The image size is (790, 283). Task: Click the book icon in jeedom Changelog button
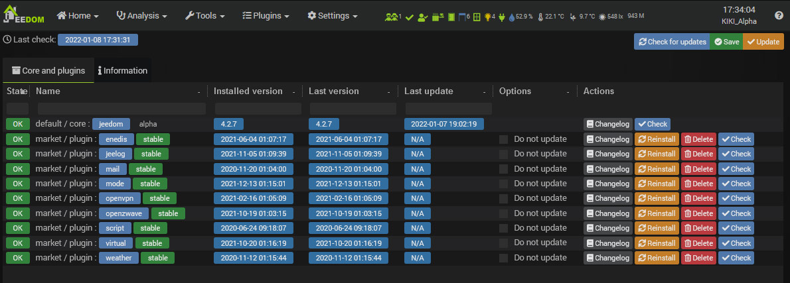590,124
